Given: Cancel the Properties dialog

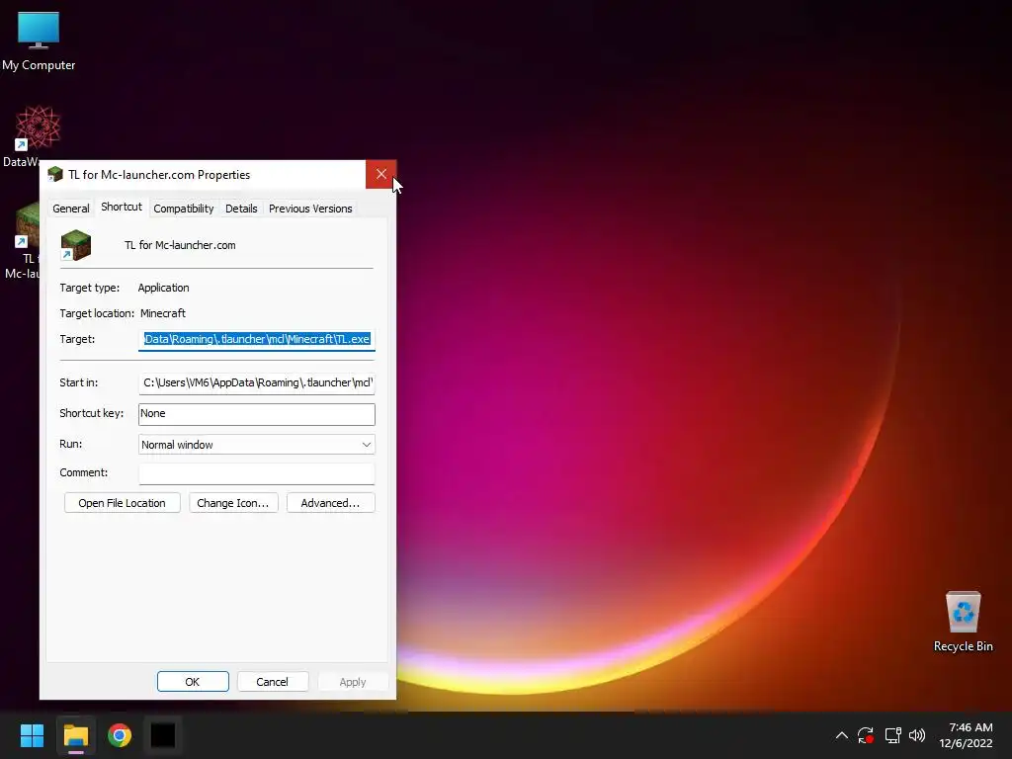Looking at the screenshot, I should tap(273, 682).
